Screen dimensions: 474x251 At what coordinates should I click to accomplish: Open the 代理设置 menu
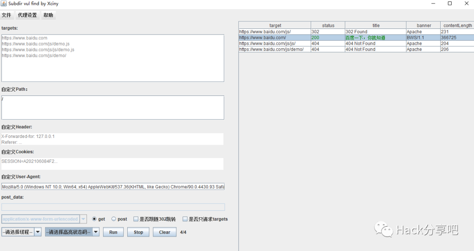[x=27, y=15]
